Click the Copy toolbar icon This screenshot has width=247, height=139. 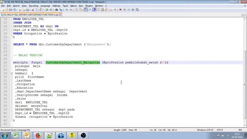(x=37, y=10)
